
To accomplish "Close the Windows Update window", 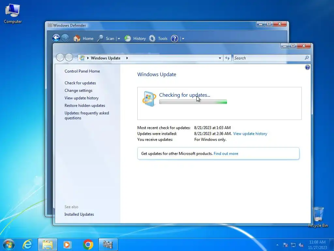I will point(304,46).
